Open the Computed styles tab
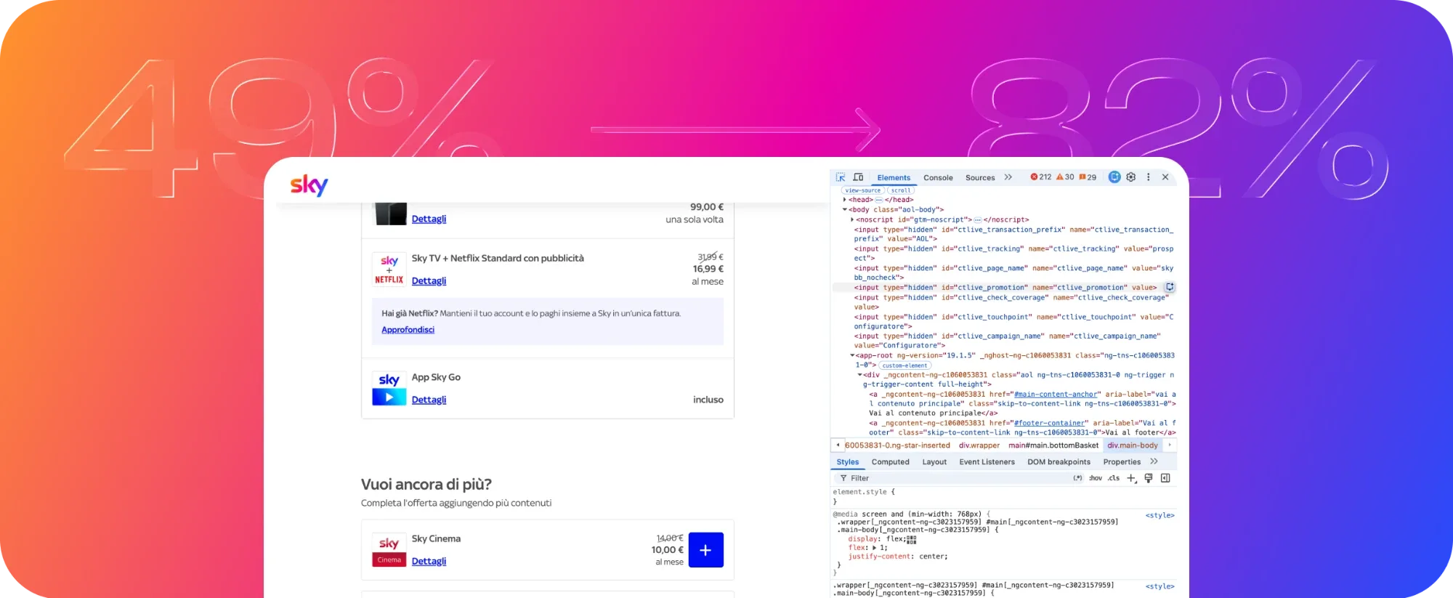This screenshot has width=1453, height=598. click(891, 462)
